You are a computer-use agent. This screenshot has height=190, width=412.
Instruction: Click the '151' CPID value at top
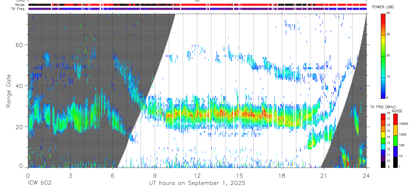point(197,1)
